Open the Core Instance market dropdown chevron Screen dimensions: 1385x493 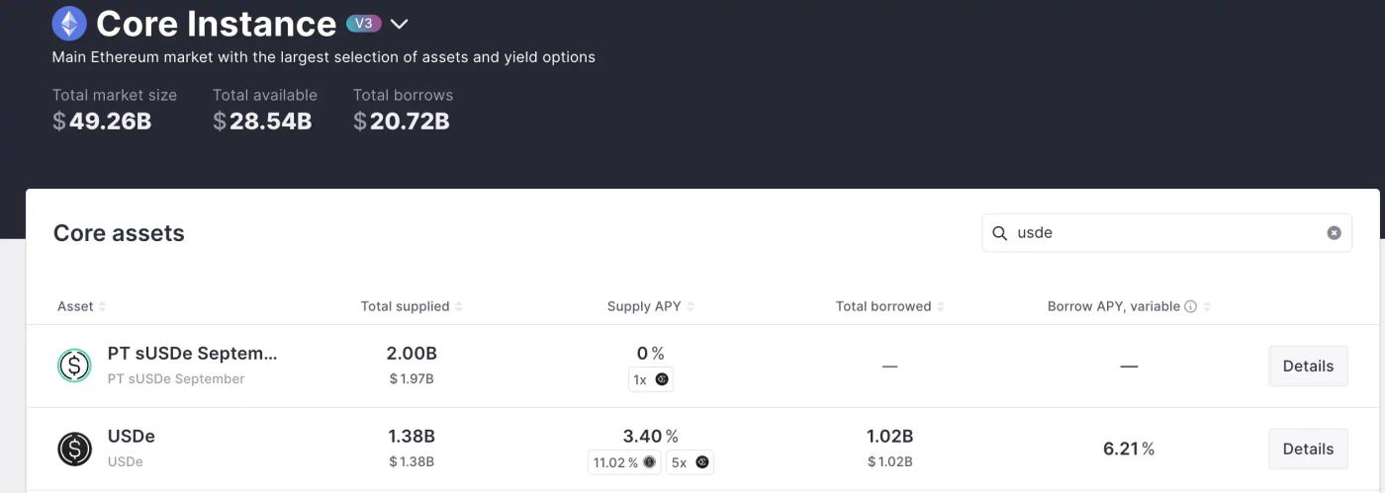pos(399,24)
